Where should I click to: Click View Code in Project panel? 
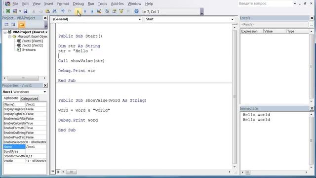coord(6,25)
